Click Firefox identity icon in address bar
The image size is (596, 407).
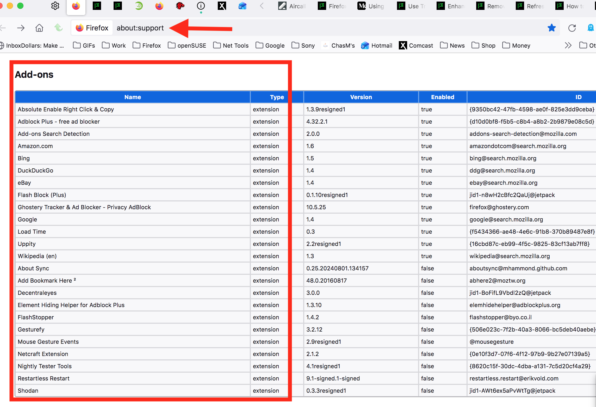pyautogui.click(x=92, y=28)
